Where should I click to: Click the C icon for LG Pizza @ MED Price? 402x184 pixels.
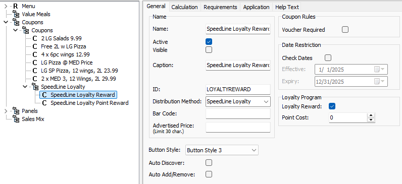pyautogui.click(x=35, y=63)
